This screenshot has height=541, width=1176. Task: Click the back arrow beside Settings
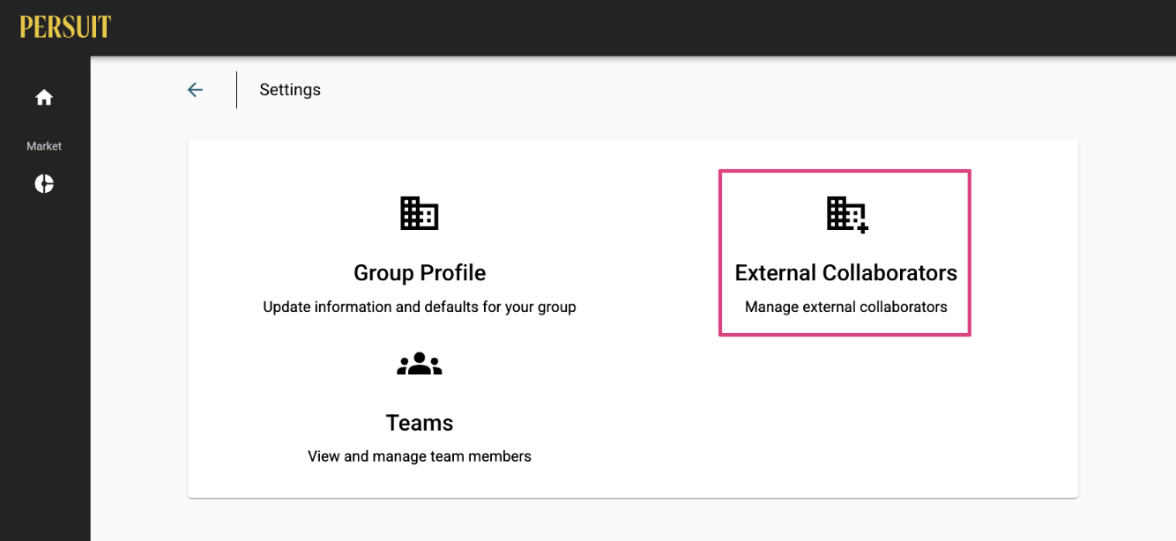click(x=195, y=90)
